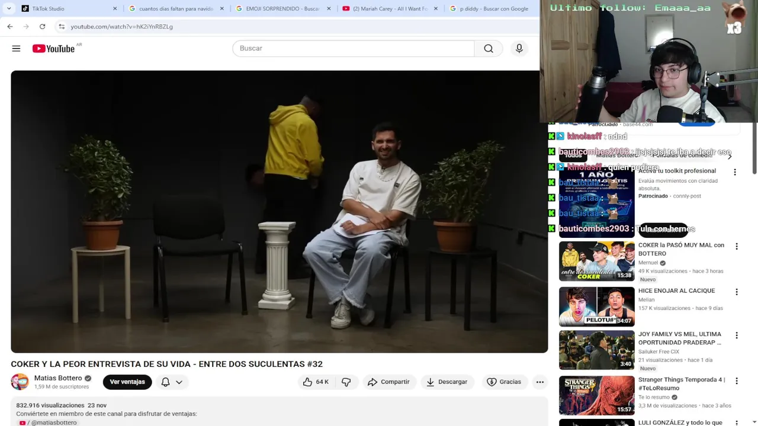Focus the Buscar search field
Viewport: 758px width, 426px height.
354,49
